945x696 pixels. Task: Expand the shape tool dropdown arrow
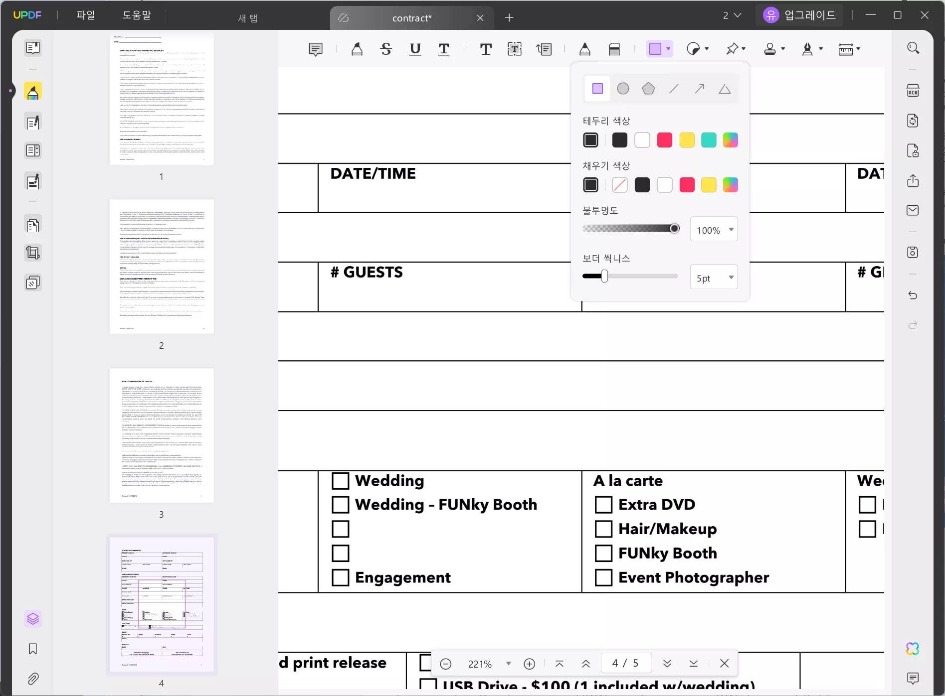[x=668, y=49]
